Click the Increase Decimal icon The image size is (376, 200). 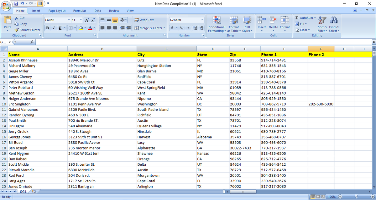195,28
